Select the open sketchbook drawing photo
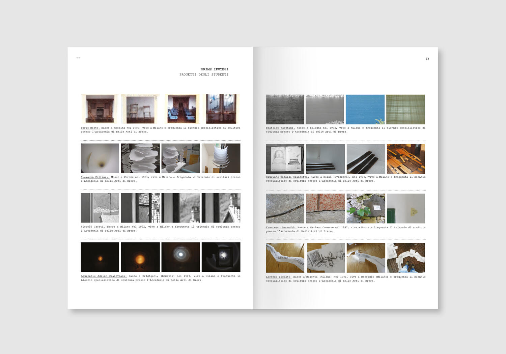The width and height of the screenshot is (506, 354). click(x=285, y=159)
